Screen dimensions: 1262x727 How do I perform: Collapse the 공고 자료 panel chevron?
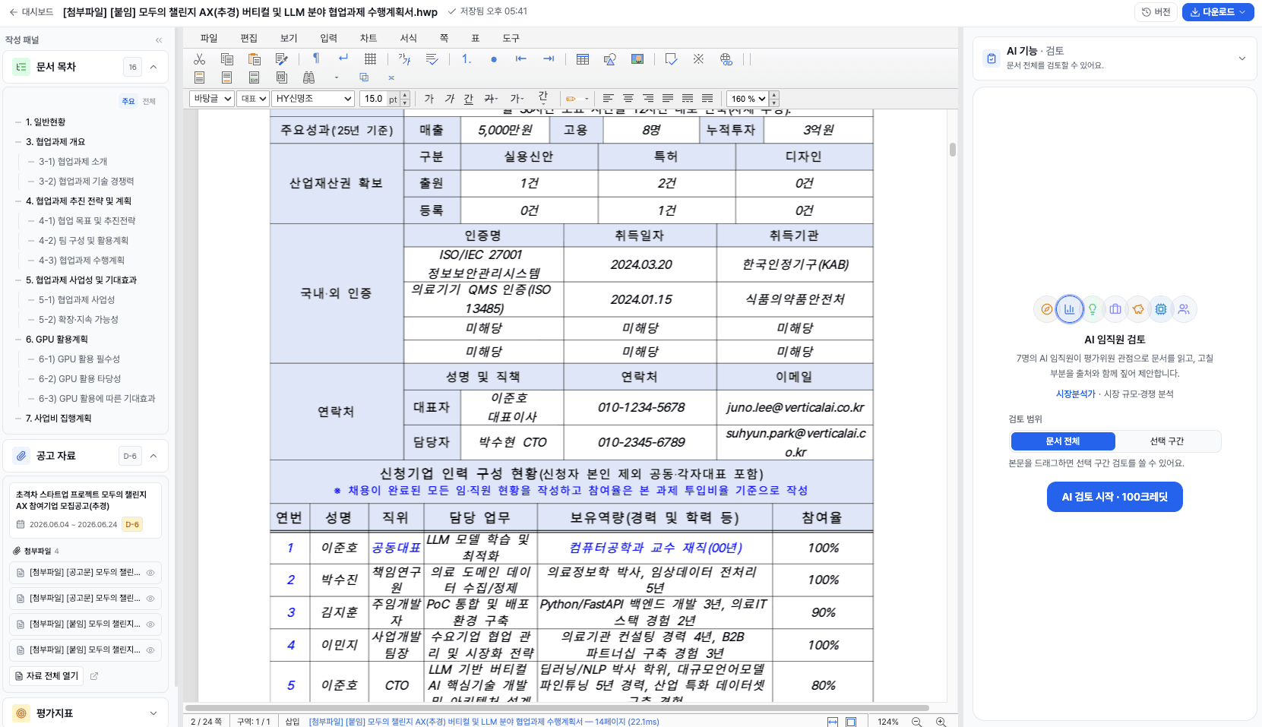tap(153, 456)
